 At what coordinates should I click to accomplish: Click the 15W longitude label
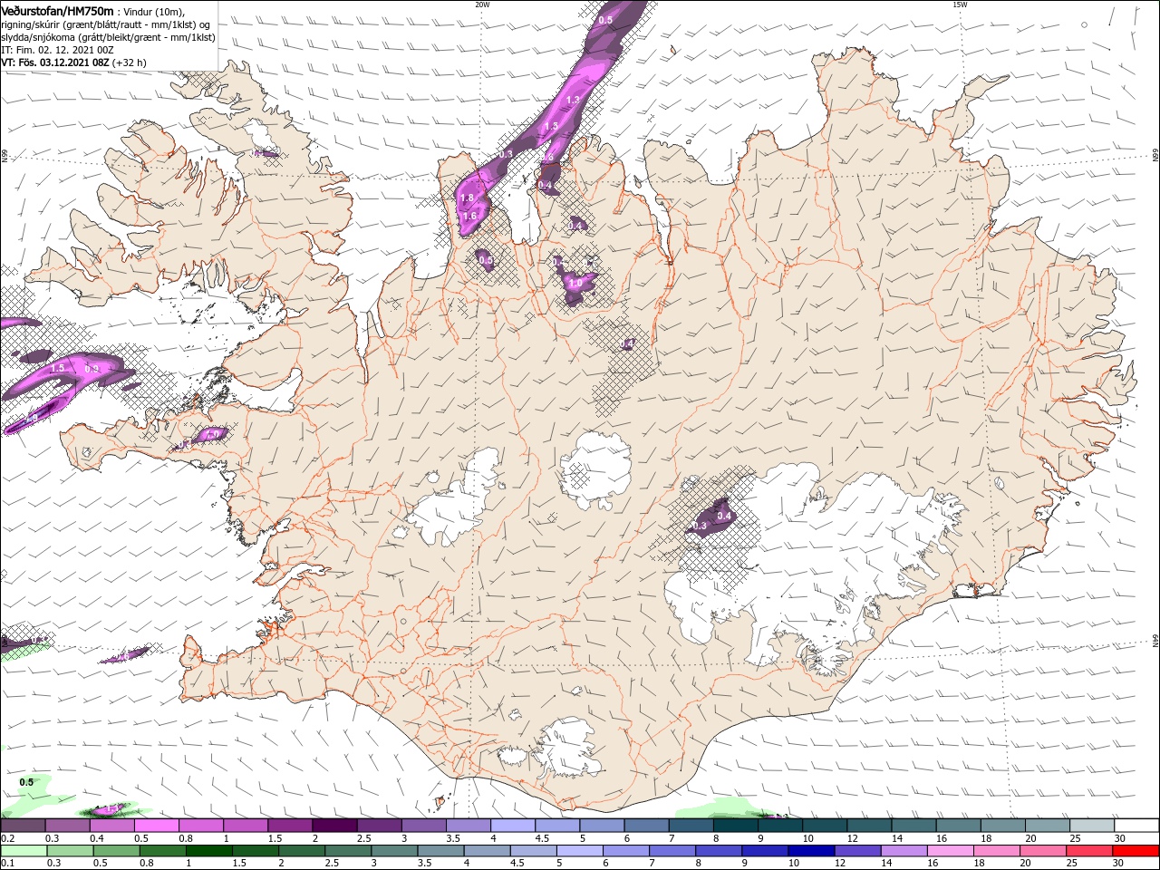[960, 5]
